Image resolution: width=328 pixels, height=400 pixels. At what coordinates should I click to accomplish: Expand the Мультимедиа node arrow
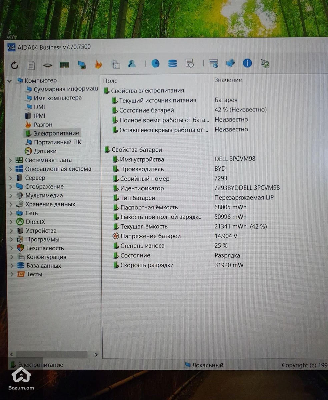coord(11,196)
